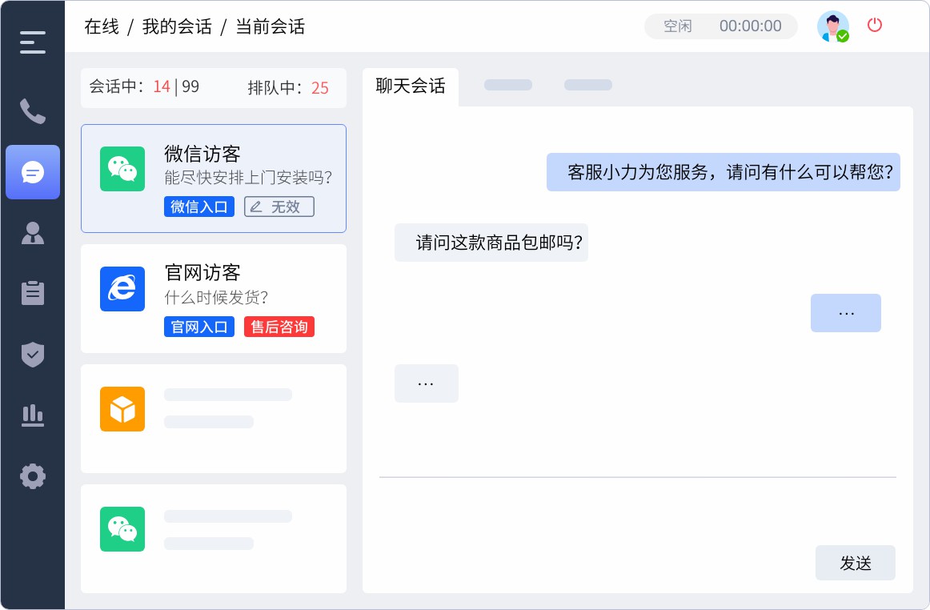Open the chat messages sidebar icon
The width and height of the screenshot is (930, 610).
pyautogui.click(x=33, y=172)
